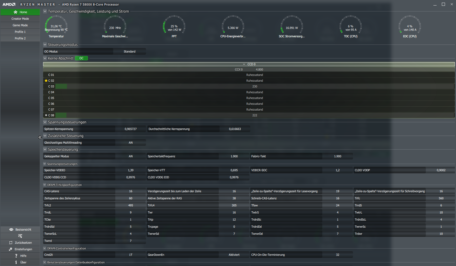Toggle the green OC badge

[81, 58]
